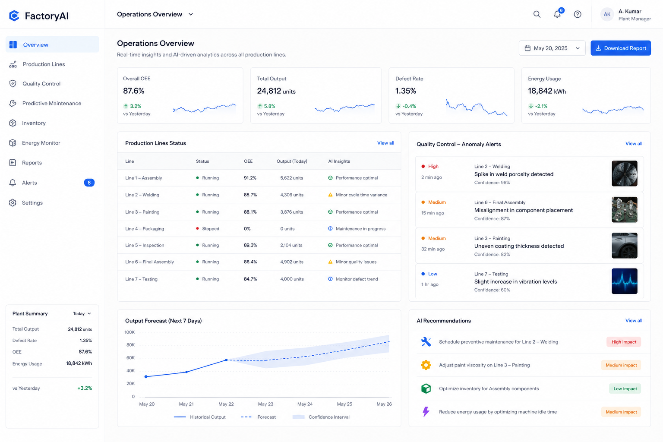Click the Forecast legend entry

258,417
